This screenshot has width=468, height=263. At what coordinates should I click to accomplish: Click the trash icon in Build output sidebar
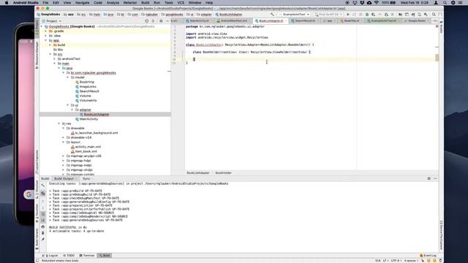point(43,233)
